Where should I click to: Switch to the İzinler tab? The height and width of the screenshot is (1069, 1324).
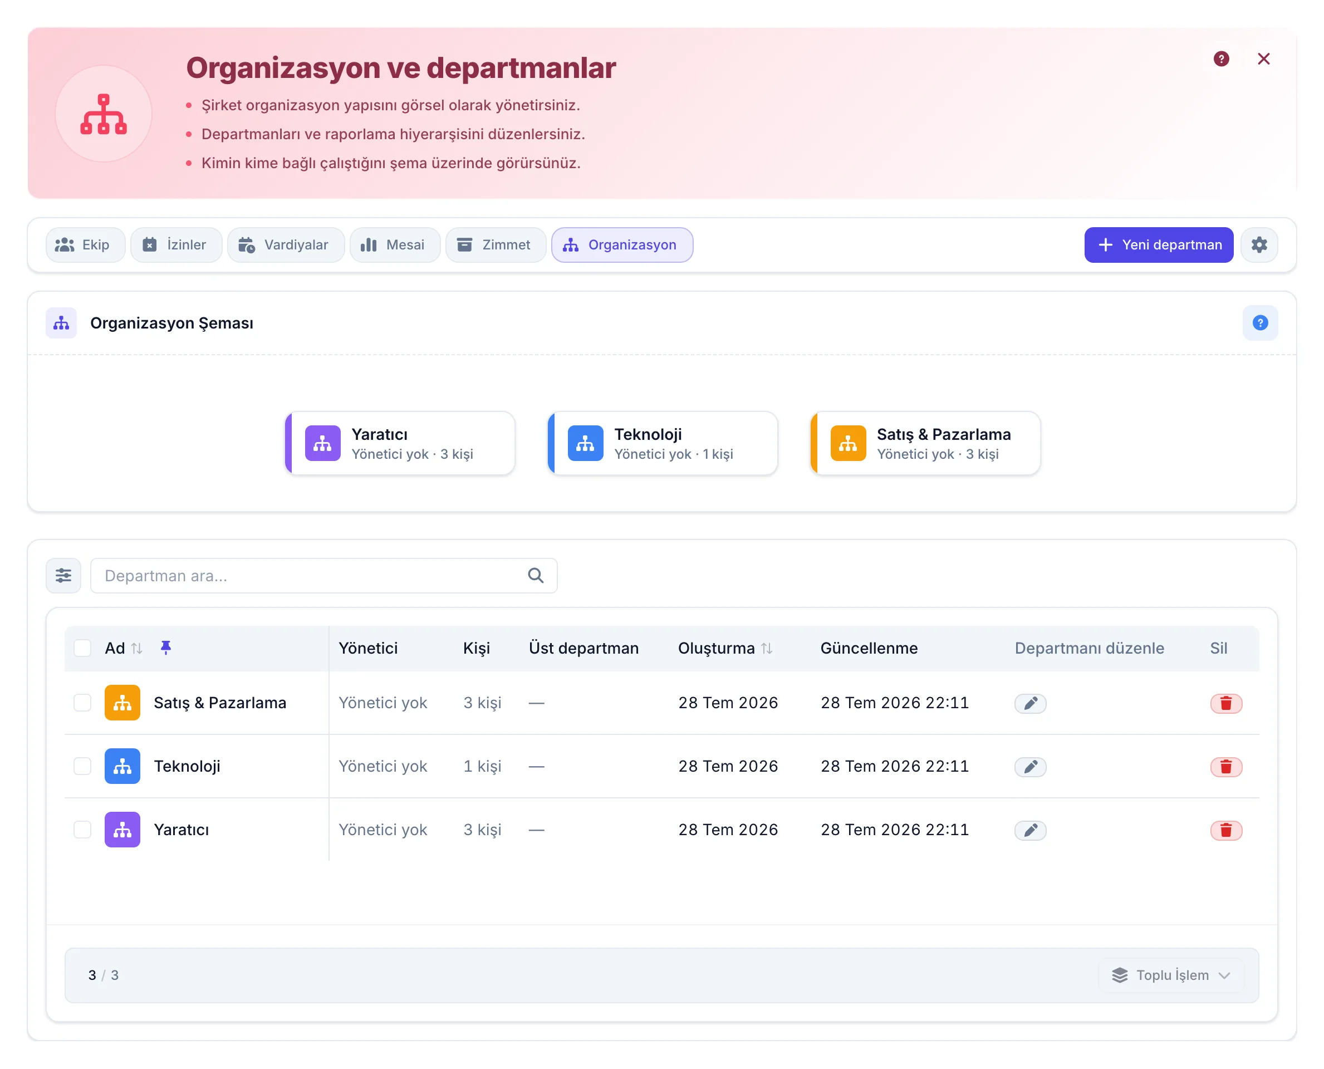[176, 244]
